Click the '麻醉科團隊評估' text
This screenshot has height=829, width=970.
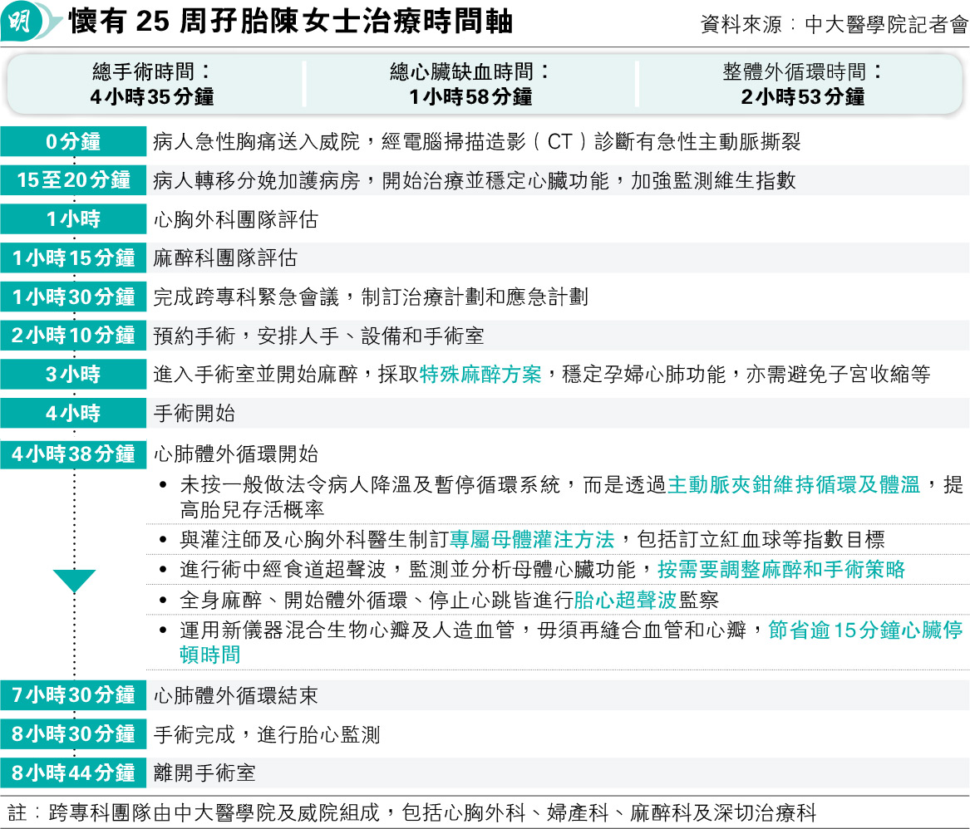click(225, 258)
